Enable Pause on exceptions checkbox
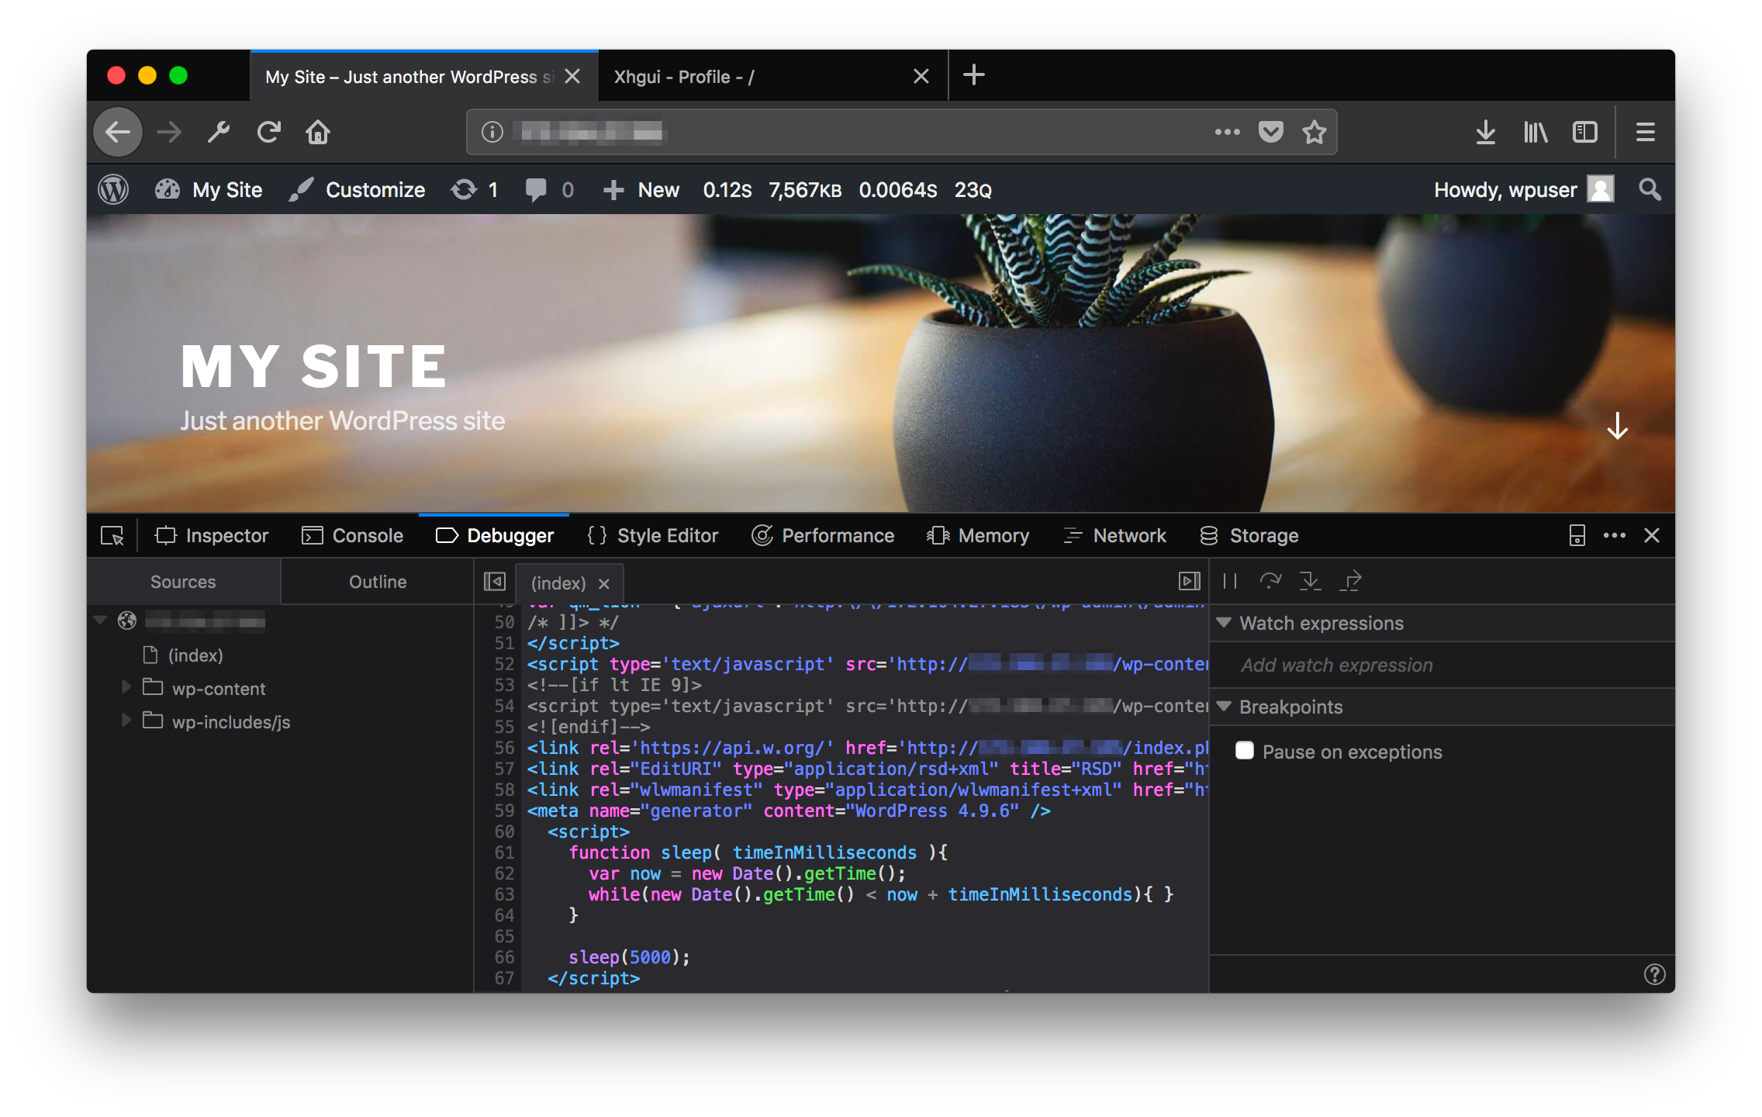The width and height of the screenshot is (1762, 1117). [x=1241, y=751]
